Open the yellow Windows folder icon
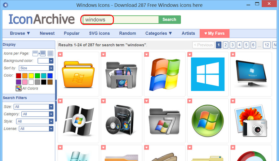279x161 pixels. click(78, 74)
